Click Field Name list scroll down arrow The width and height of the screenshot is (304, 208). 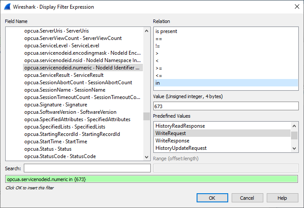(146, 157)
